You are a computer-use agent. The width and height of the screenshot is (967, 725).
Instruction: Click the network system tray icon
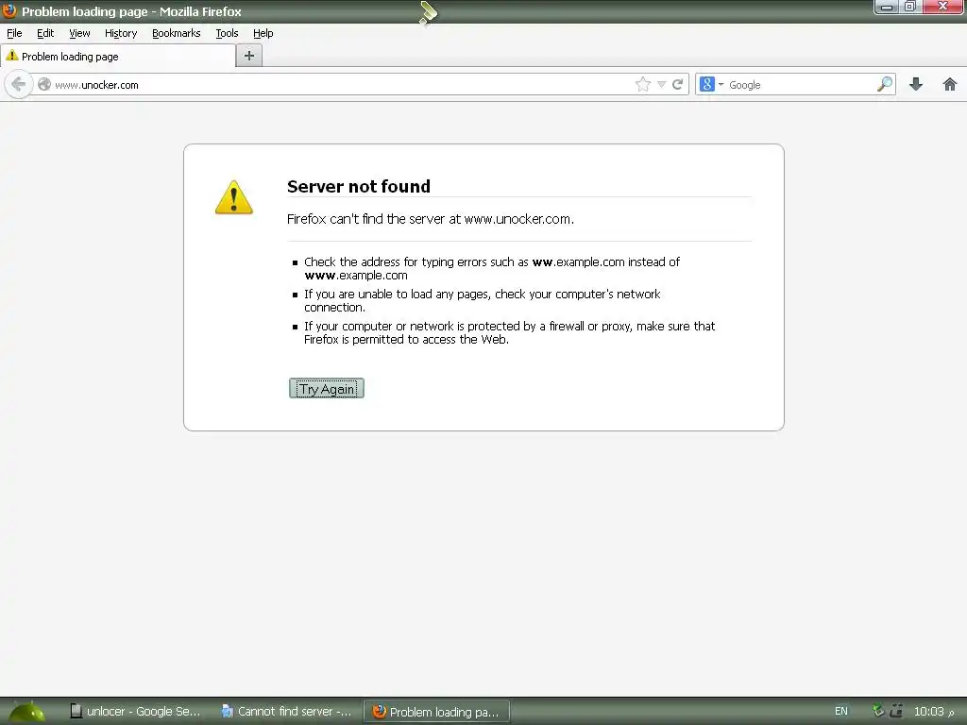click(x=896, y=711)
